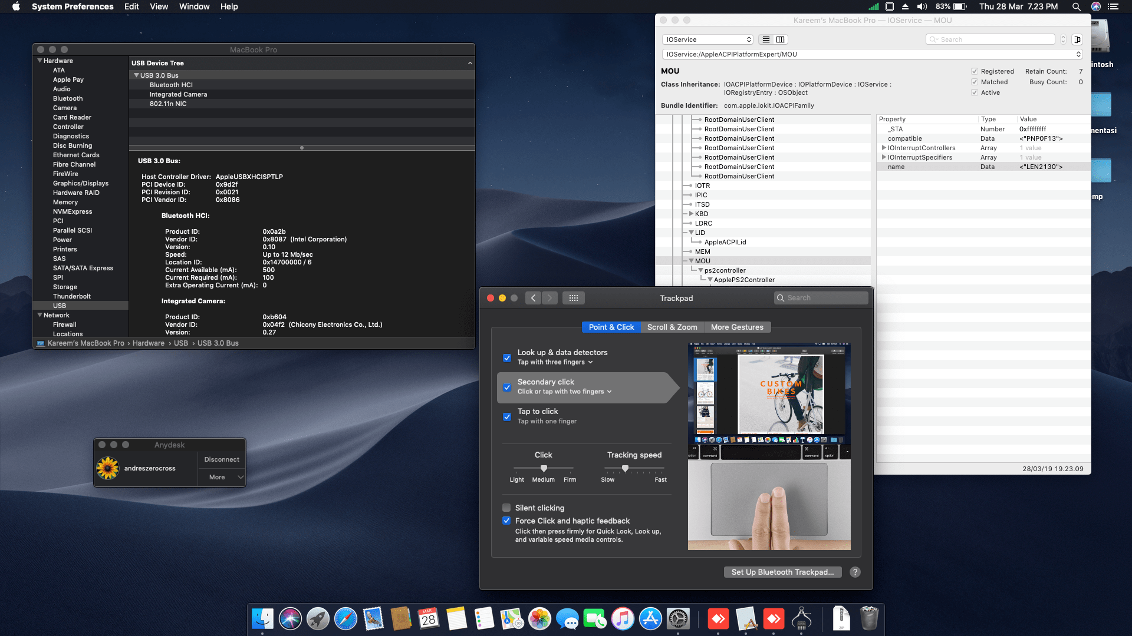The image size is (1132, 636).
Task: Open the Window menu in menu bar
Action: point(194,6)
